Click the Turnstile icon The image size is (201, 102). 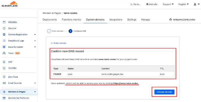[4, 68]
